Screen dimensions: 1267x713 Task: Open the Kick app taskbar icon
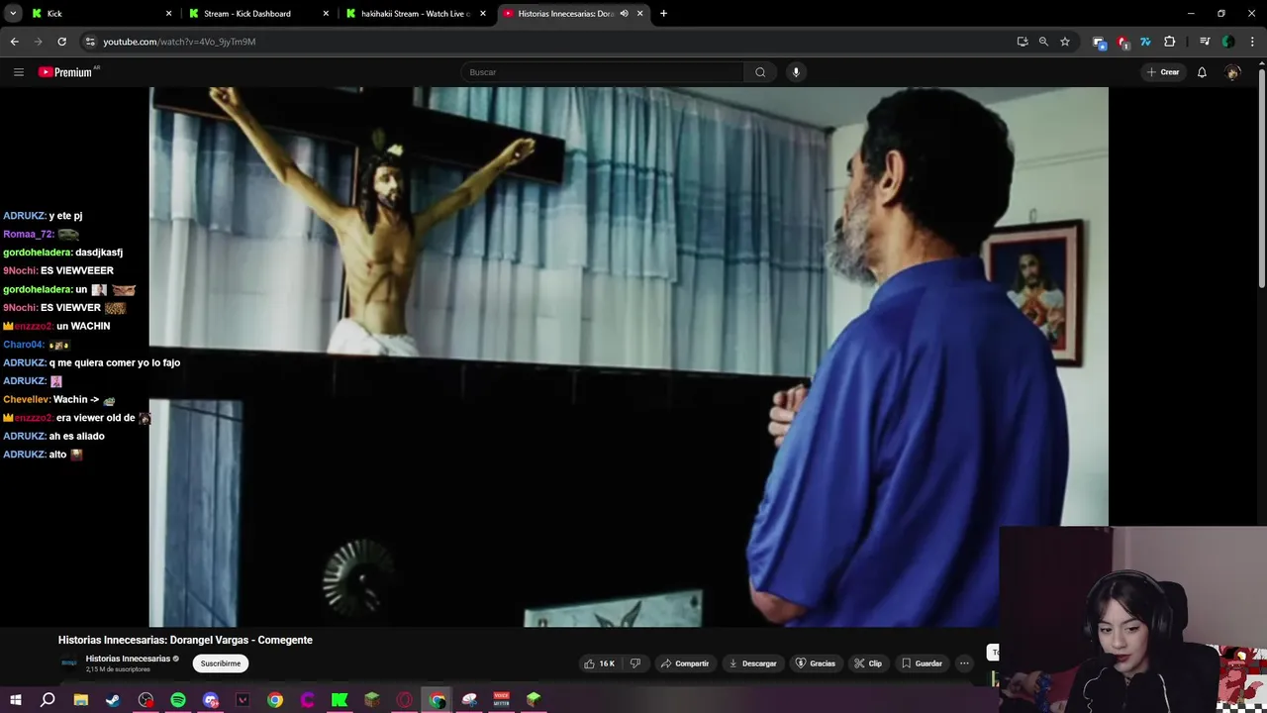pyautogui.click(x=340, y=700)
